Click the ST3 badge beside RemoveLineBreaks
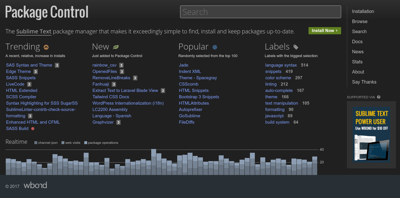The image size is (400, 198). [x=135, y=78]
